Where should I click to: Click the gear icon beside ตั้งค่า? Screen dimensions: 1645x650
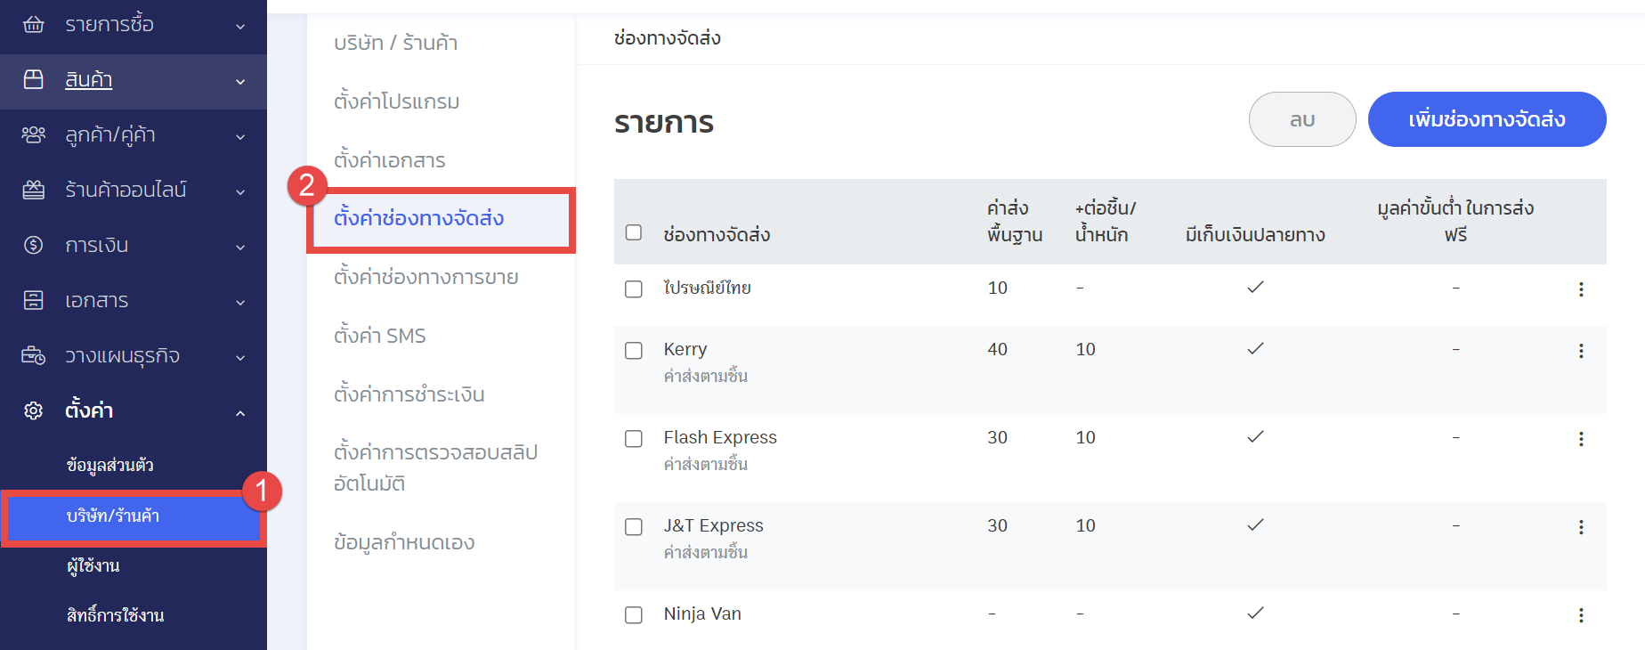33,410
